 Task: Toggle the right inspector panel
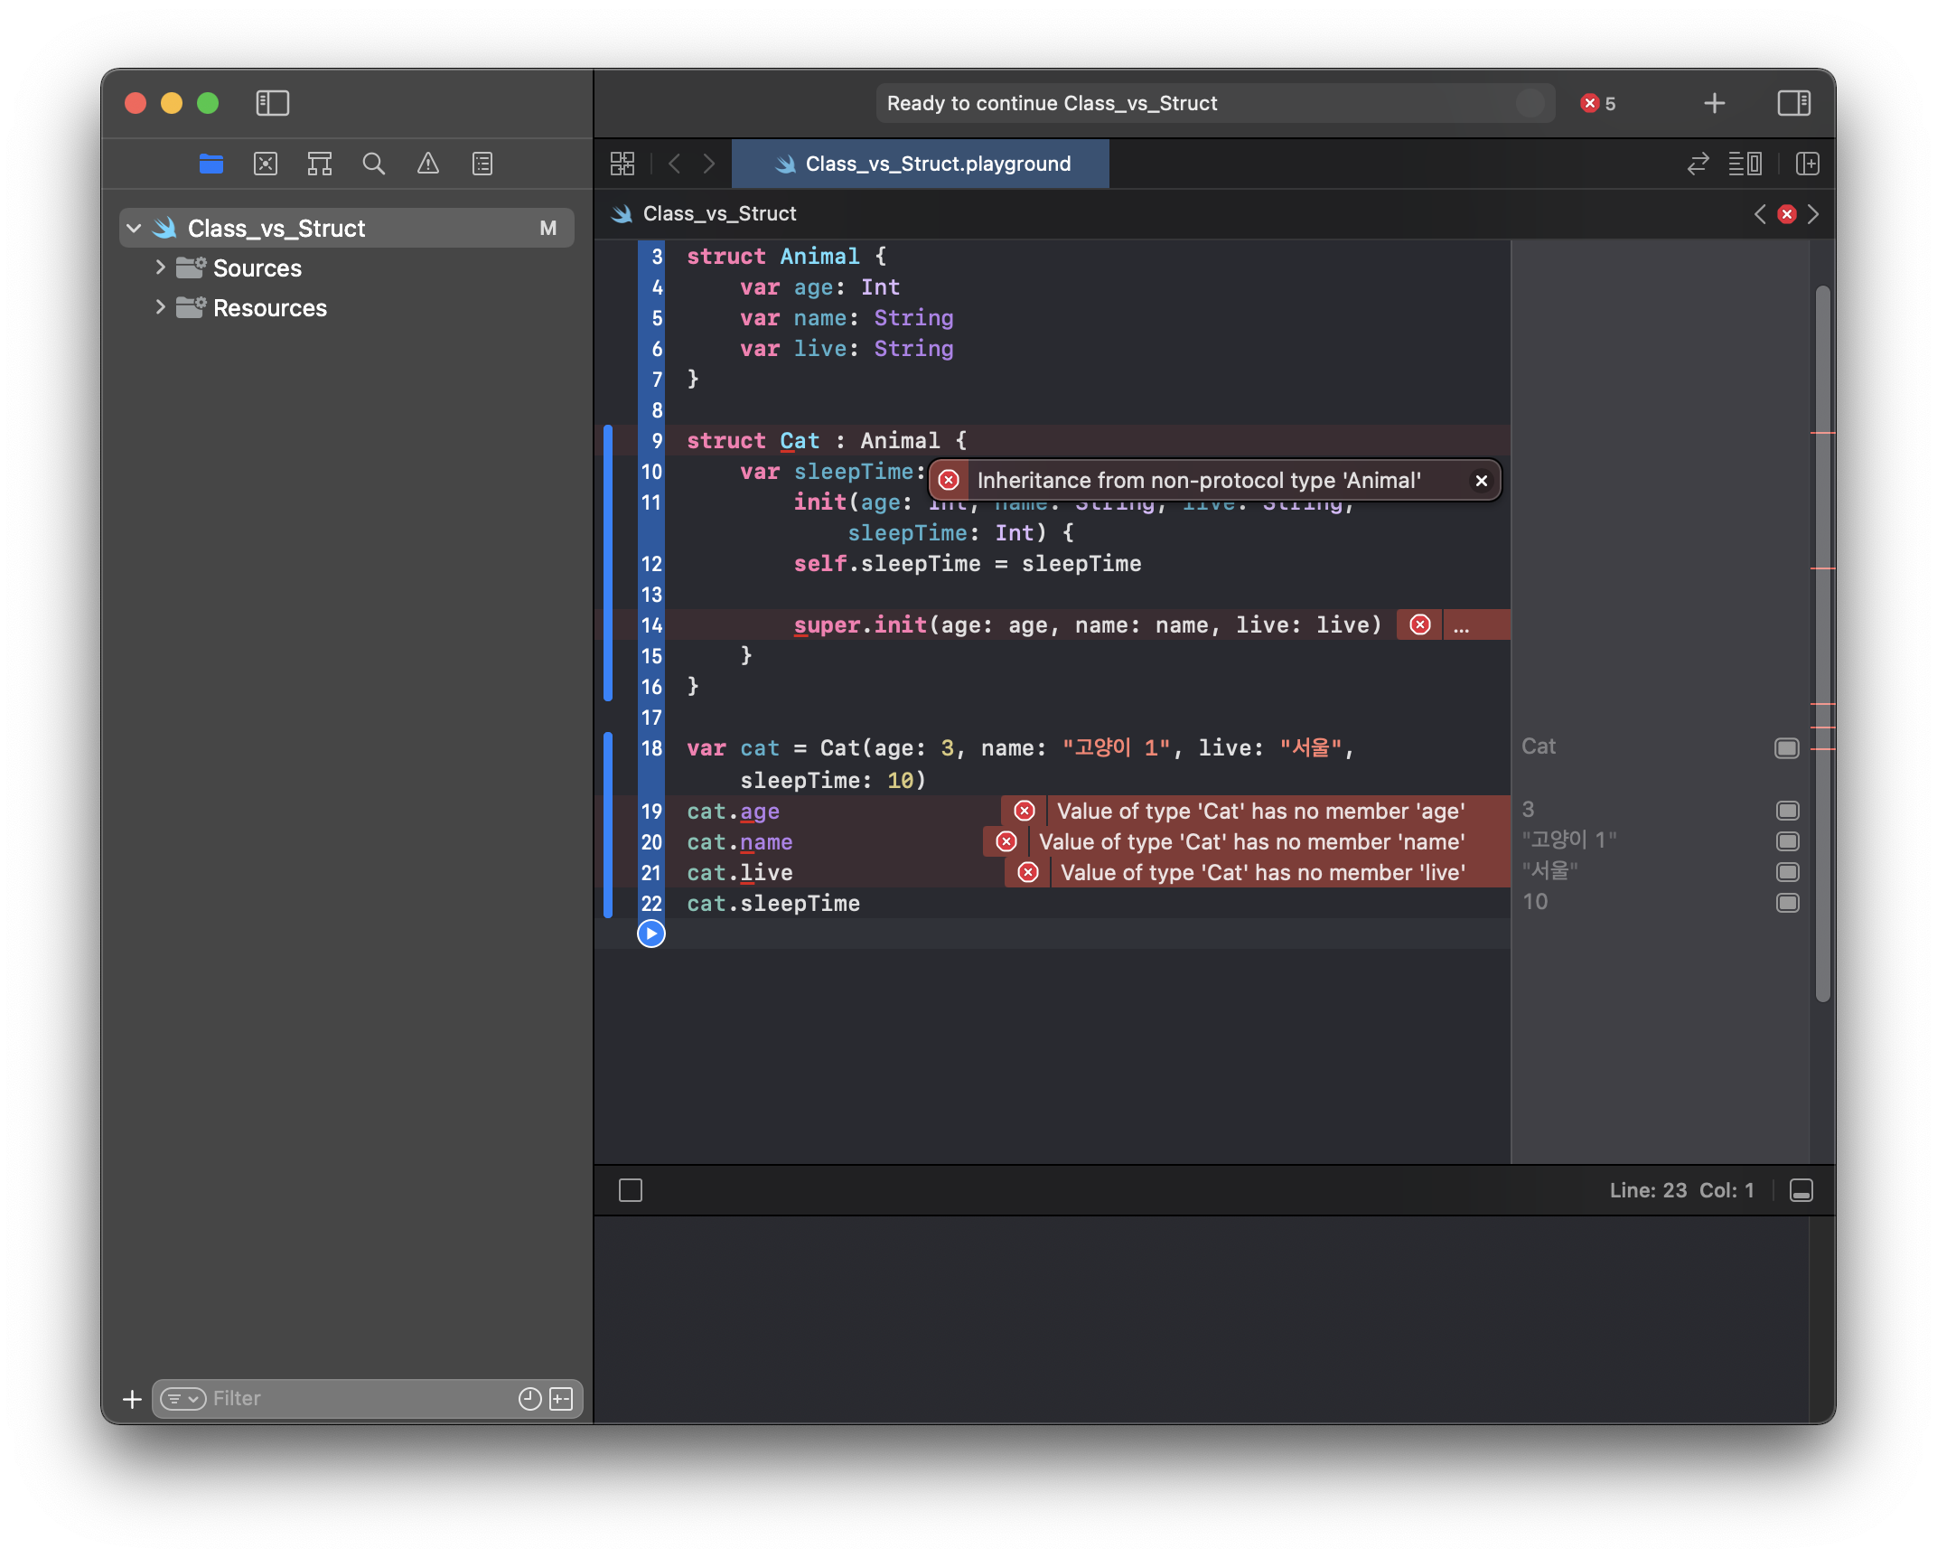1793,103
